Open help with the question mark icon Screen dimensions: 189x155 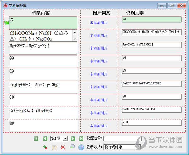point(81,147)
